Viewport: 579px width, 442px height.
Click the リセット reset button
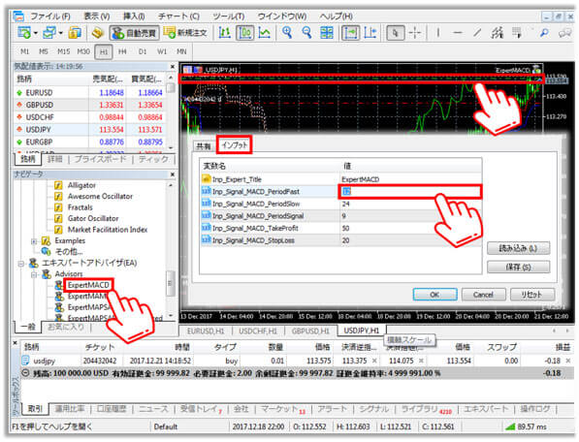[x=532, y=295]
